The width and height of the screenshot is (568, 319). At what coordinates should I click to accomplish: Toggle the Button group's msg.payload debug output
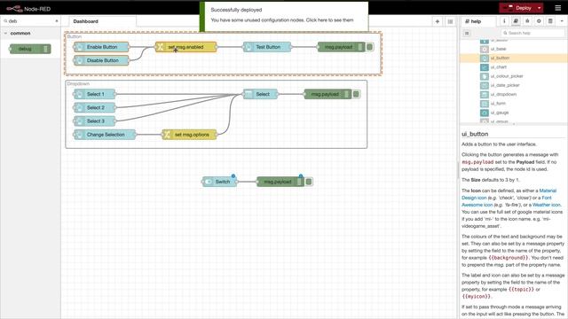coord(369,47)
